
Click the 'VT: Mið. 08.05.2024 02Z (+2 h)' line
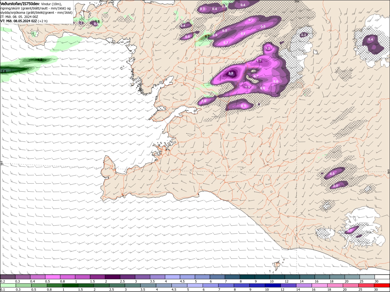coord(24,21)
